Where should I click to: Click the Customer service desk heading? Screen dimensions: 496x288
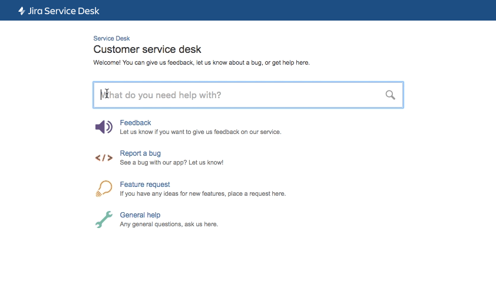tap(147, 50)
